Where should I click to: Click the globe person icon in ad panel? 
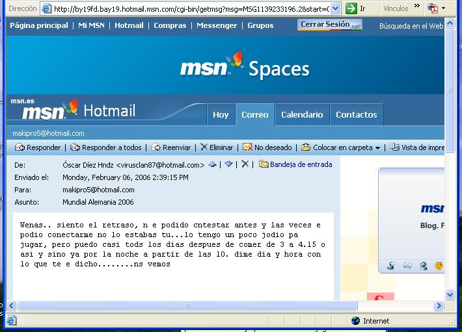[424, 266]
